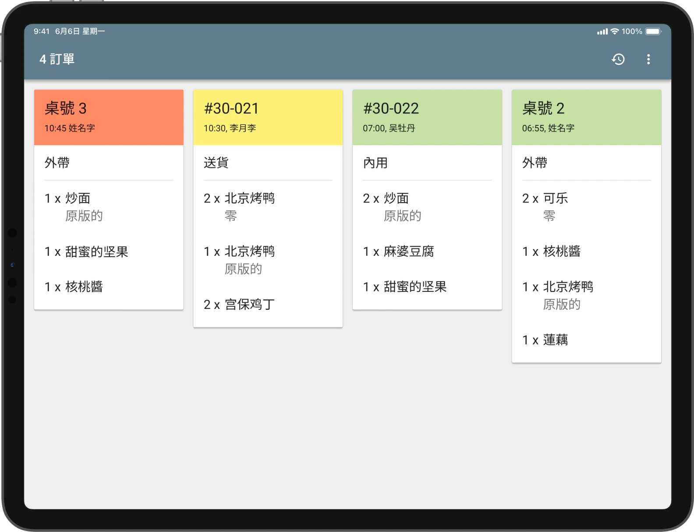Tap '10:30, 李月李' on #30-021 card
The width and height of the screenshot is (694, 532).
(230, 128)
